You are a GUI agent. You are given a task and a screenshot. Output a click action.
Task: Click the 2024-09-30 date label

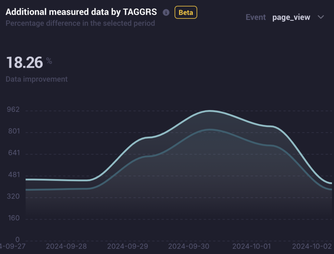189,246
